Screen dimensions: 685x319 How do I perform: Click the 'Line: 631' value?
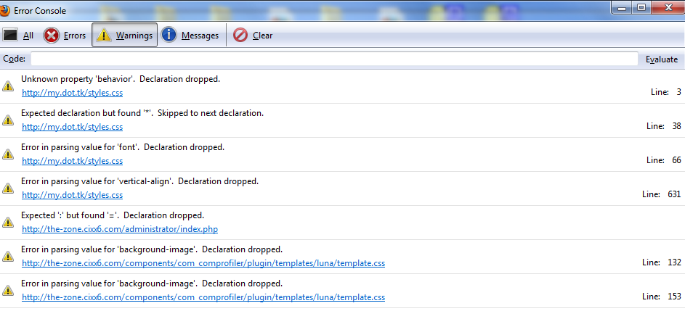coord(662,194)
